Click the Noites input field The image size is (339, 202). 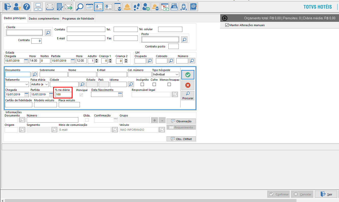click(x=45, y=61)
